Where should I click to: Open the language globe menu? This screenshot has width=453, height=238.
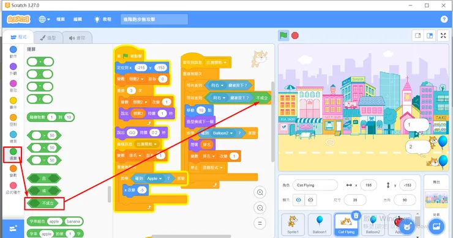coord(44,20)
